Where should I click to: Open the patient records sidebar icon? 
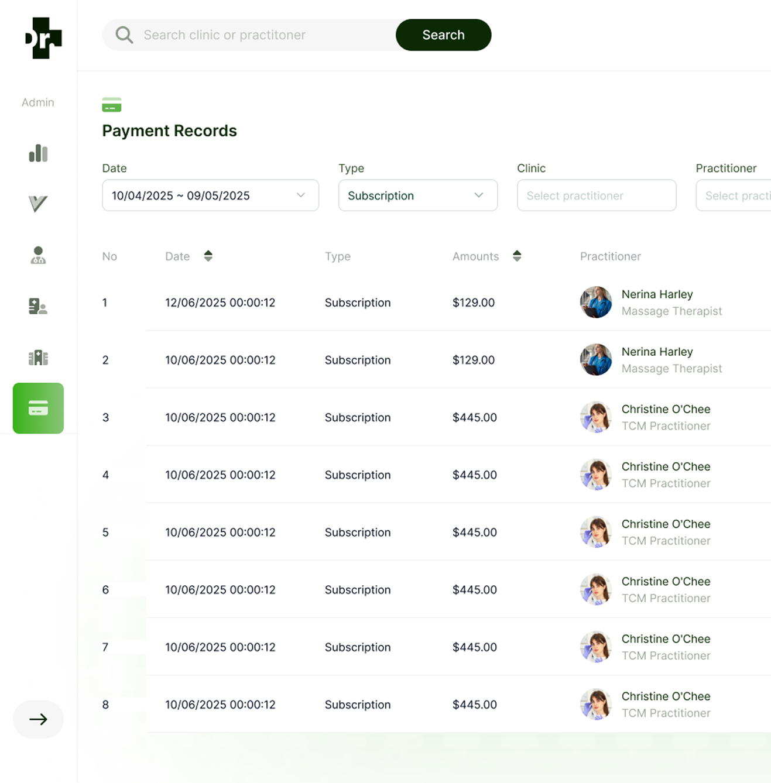click(x=38, y=306)
